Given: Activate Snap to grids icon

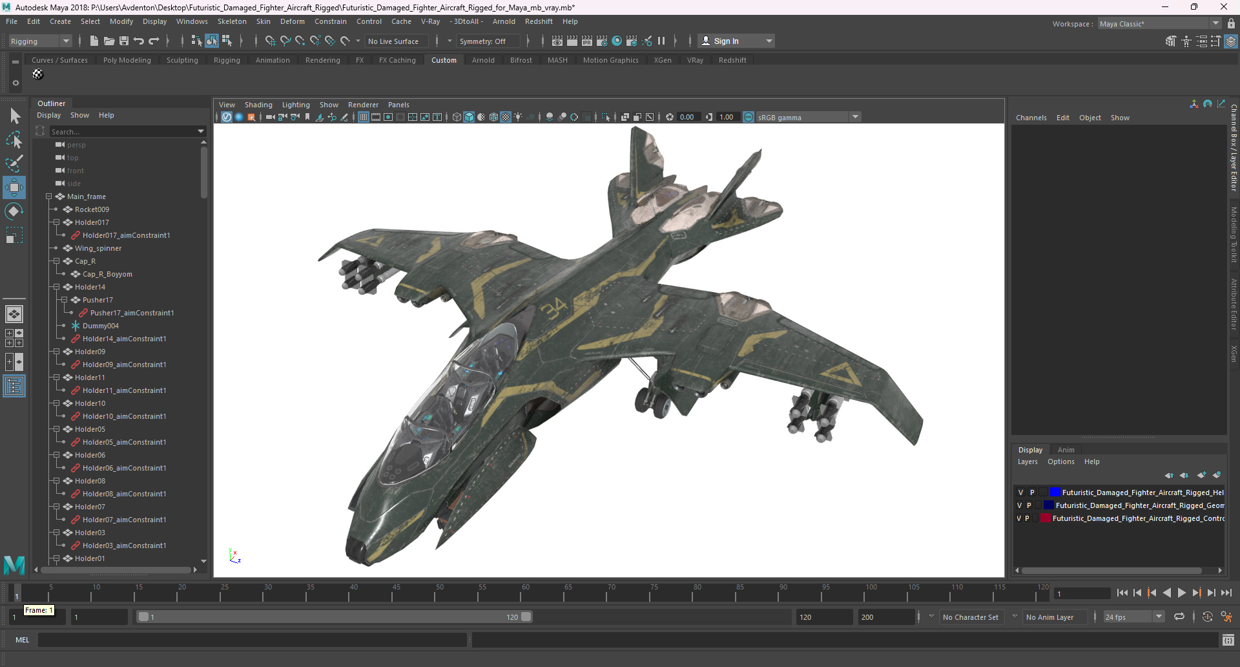Looking at the screenshot, I should pyautogui.click(x=270, y=41).
